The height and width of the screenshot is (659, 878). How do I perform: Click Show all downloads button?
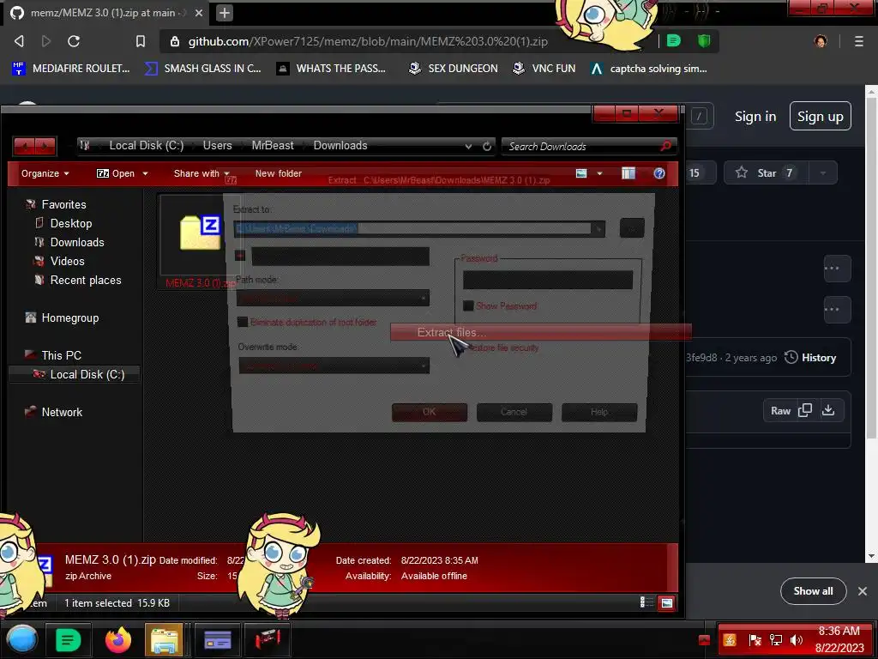(x=813, y=590)
